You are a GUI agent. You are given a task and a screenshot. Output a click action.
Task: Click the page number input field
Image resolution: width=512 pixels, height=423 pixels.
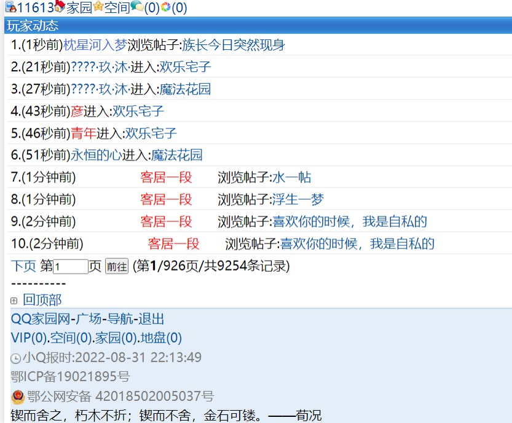[x=71, y=267]
